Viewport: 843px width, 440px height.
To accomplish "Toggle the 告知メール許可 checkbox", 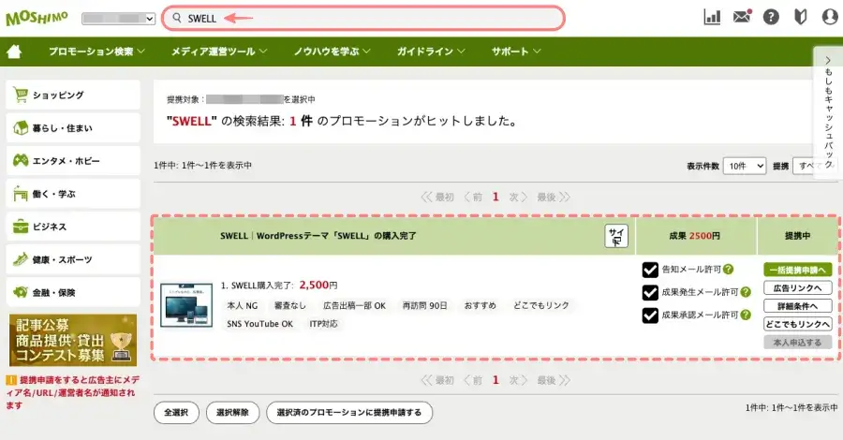I will (x=650, y=270).
